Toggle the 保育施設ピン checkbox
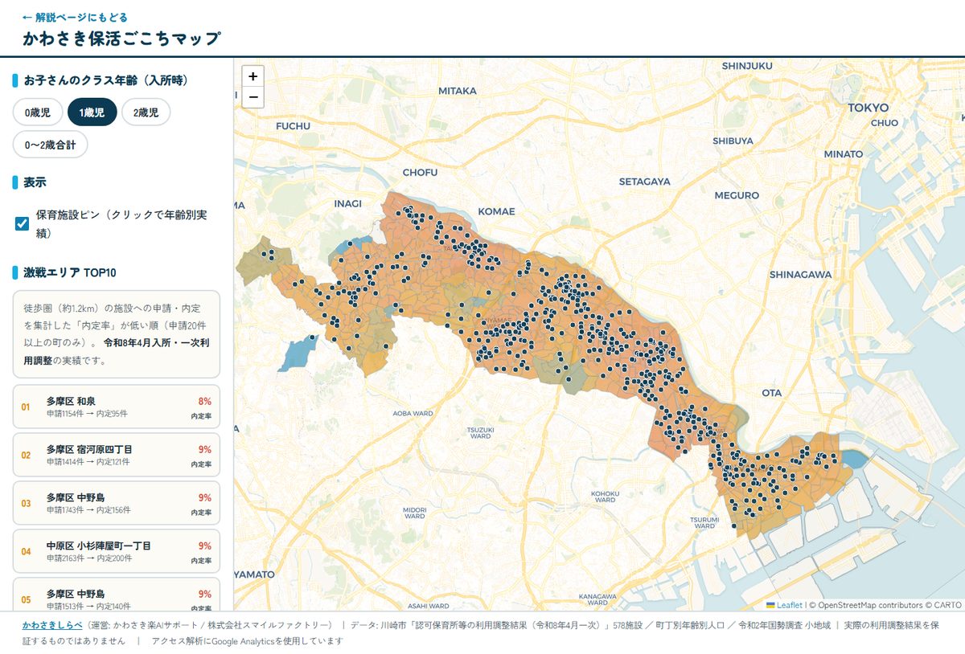The height and width of the screenshot is (654, 965). pyautogui.click(x=23, y=224)
